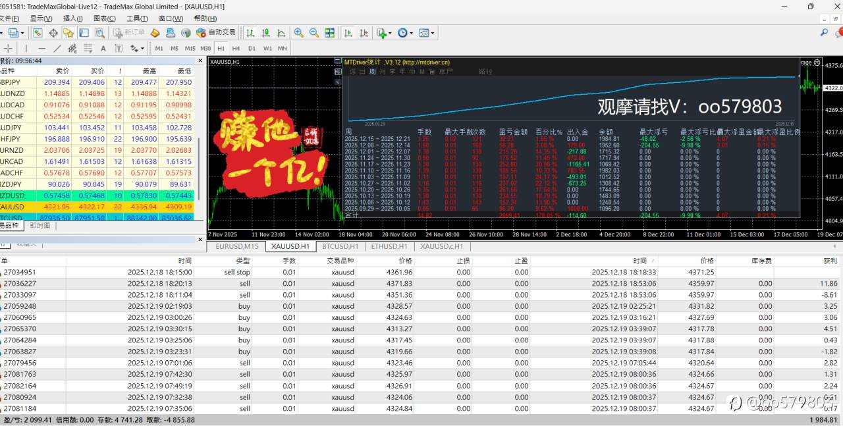Open the Timeframes dropdown with clock icon

coord(402,32)
